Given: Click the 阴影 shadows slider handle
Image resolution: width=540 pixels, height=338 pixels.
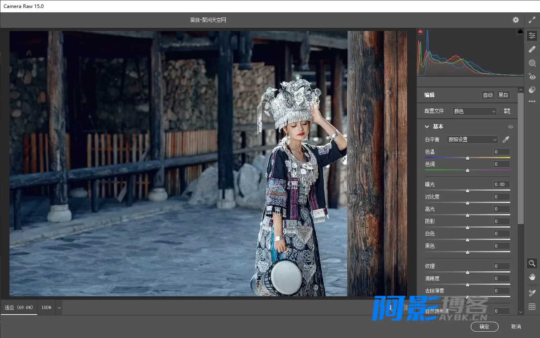Looking at the screenshot, I should pos(467,228).
